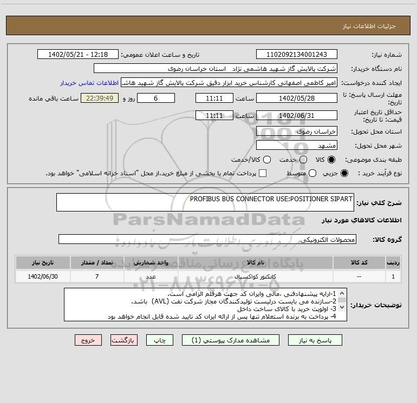
Task: Click unit cell عدد
Action: click(x=151, y=276)
